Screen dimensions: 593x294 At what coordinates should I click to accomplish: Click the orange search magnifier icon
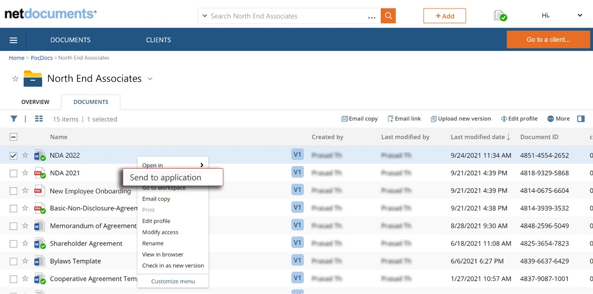[x=388, y=16]
